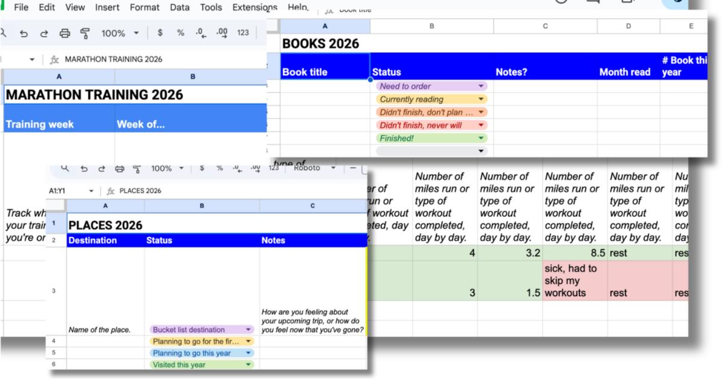Open 'Planning to go for the fir...' dropdown
Viewport: 723px width, 379px height.
[x=248, y=341]
